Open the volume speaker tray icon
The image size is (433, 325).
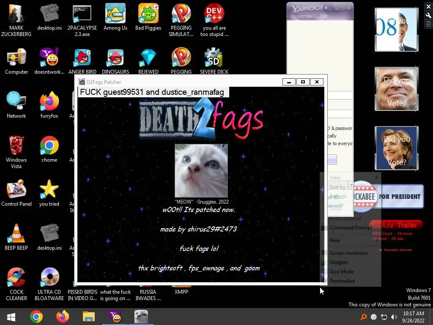394,317
